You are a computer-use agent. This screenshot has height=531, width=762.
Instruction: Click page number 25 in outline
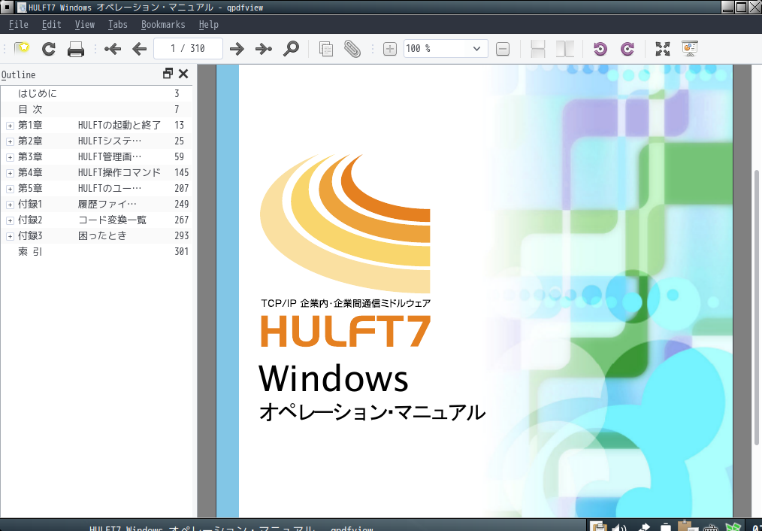180,141
